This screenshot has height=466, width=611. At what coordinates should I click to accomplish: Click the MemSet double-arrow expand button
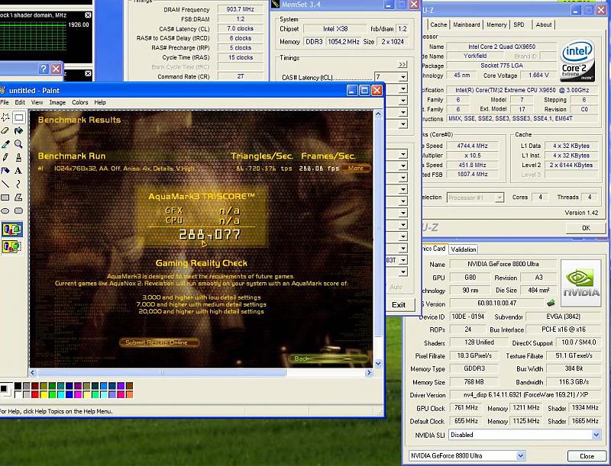pos(402,64)
